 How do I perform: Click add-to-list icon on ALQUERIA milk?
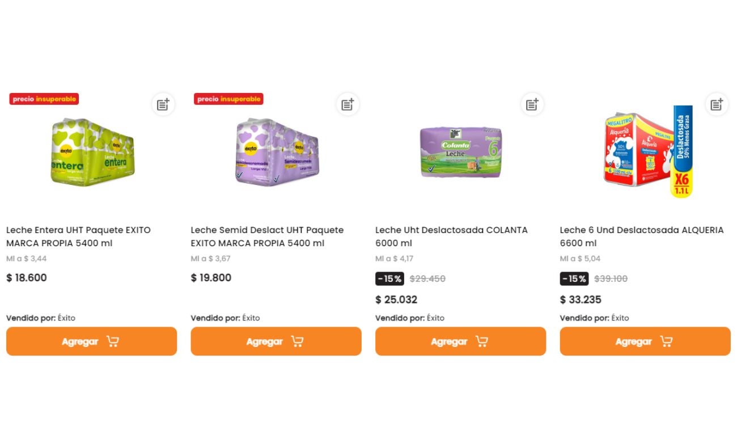pyautogui.click(x=717, y=104)
